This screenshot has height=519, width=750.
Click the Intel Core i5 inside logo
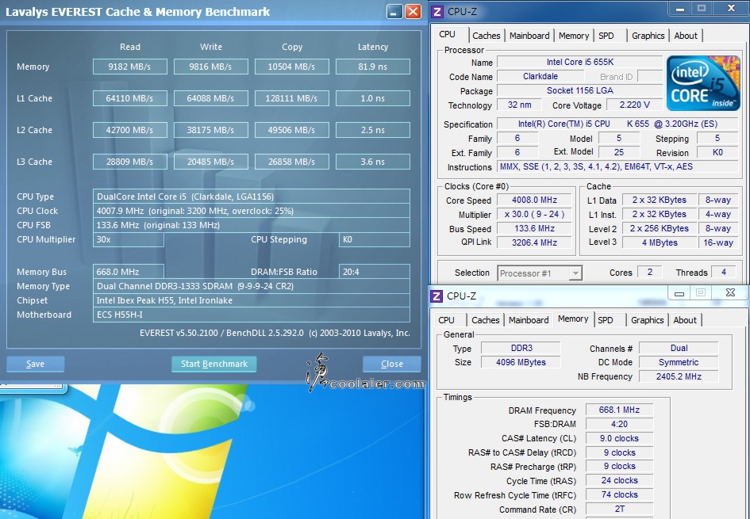point(702,83)
